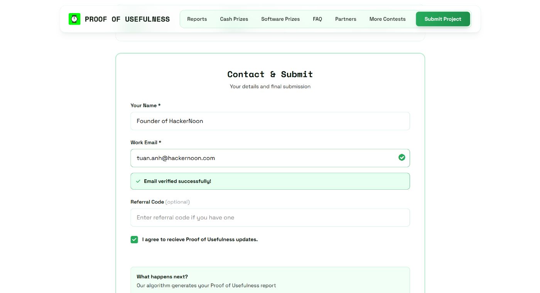Image resolution: width=540 pixels, height=293 pixels.
Task: Go to Cash Prizes section
Action: 234,19
